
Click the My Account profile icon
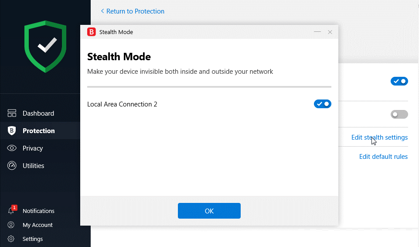tap(11, 225)
